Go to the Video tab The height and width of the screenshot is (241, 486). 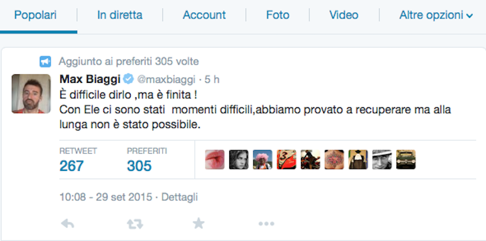344,15
